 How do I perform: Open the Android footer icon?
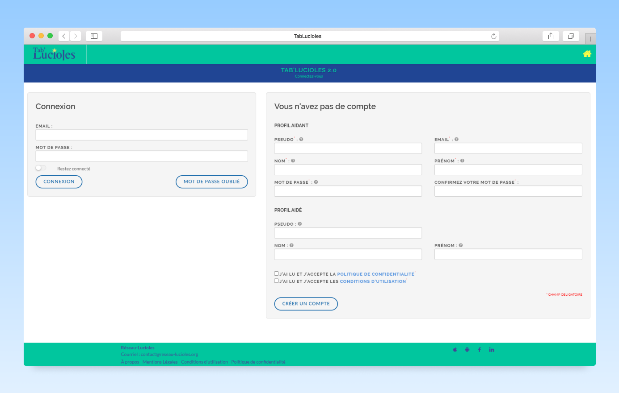tap(467, 350)
